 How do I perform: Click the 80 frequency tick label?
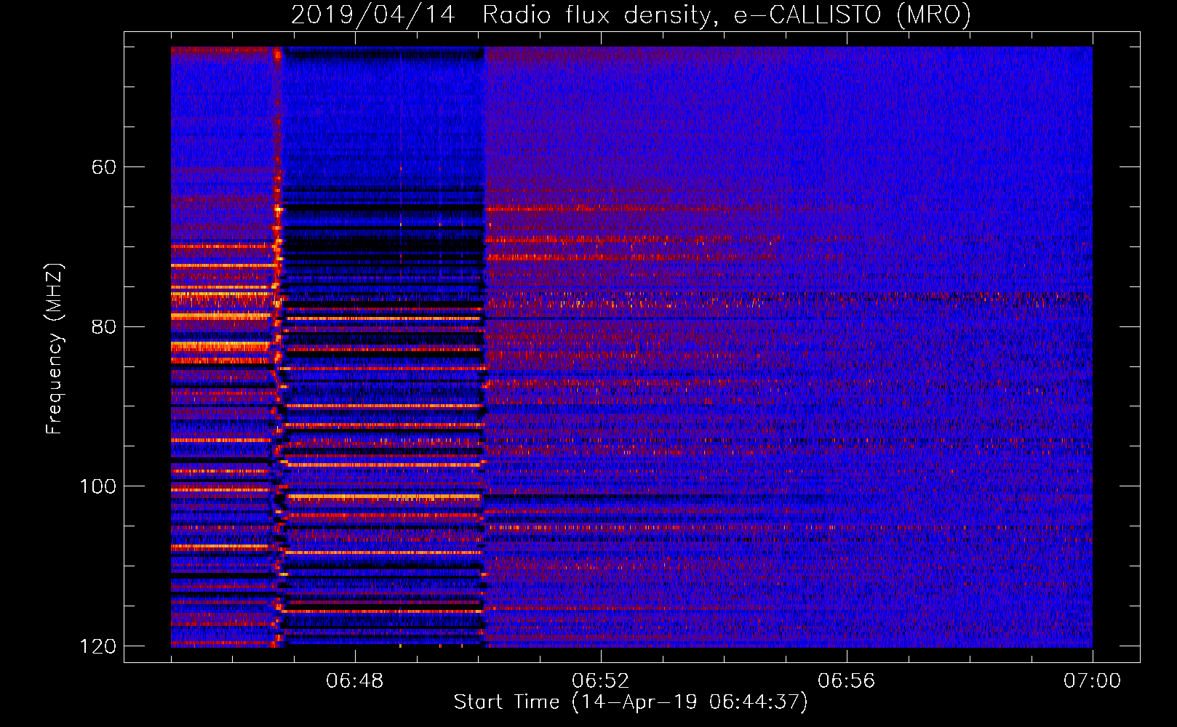click(104, 326)
